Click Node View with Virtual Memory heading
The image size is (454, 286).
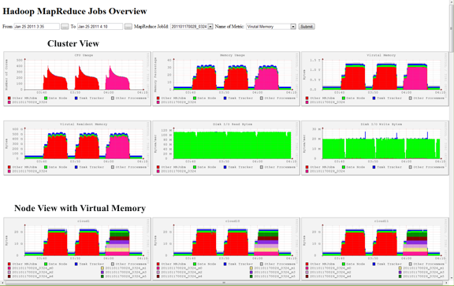tap(80, 208)
